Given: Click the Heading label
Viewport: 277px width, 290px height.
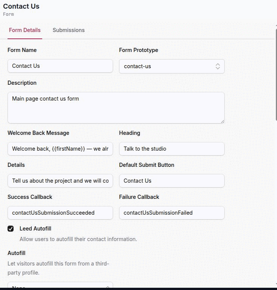Looking at the screenshot, I should tap(130, 133).
